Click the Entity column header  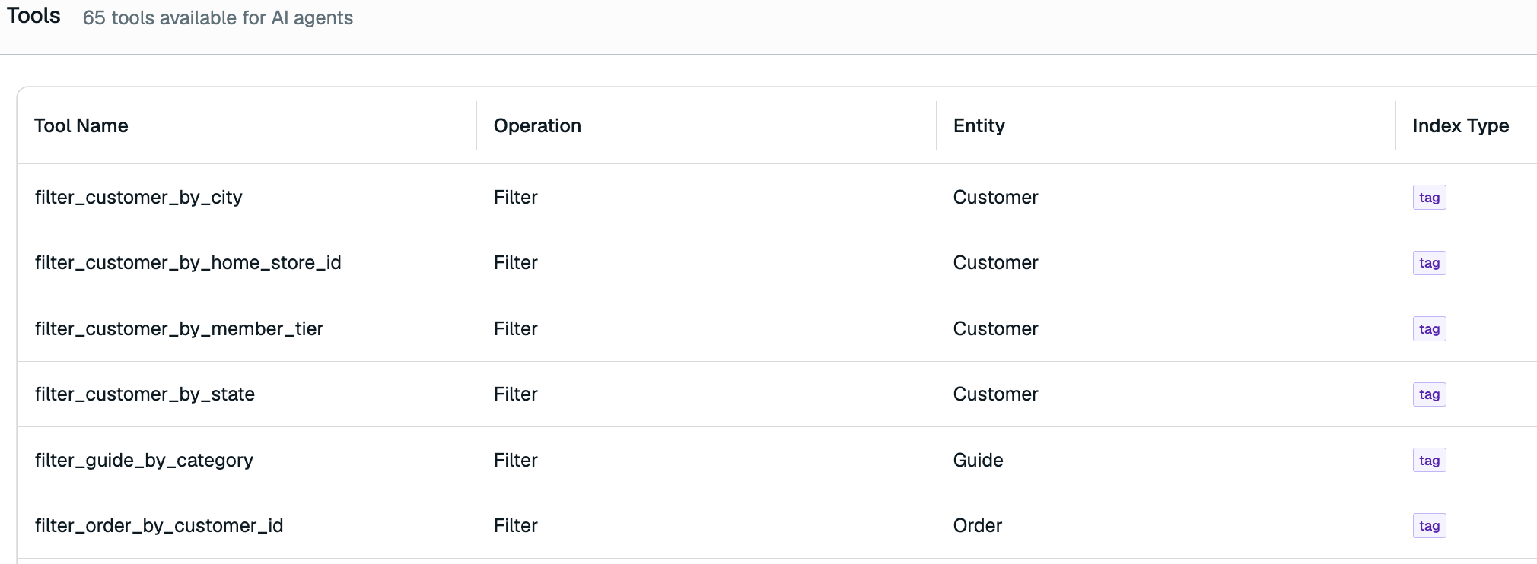979,125
